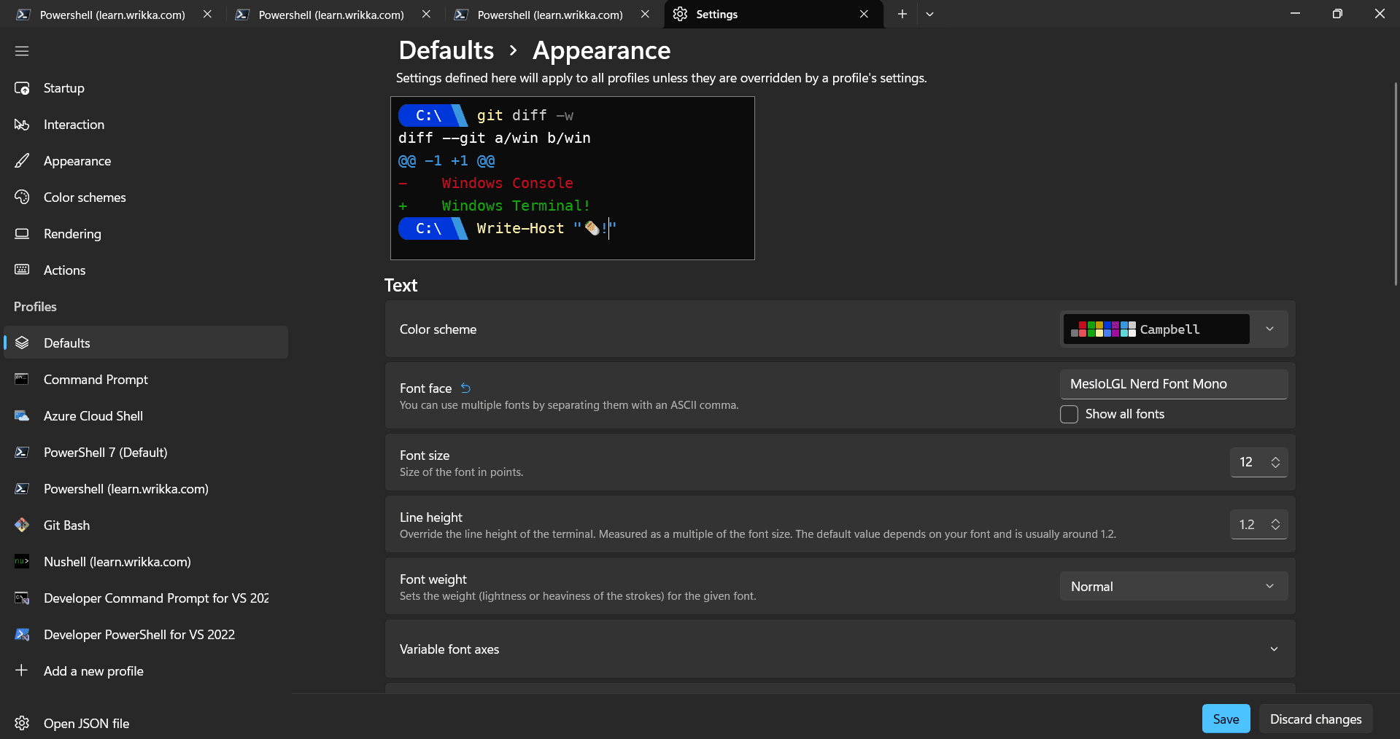Click the Nushell profile icon

(22, 562)
